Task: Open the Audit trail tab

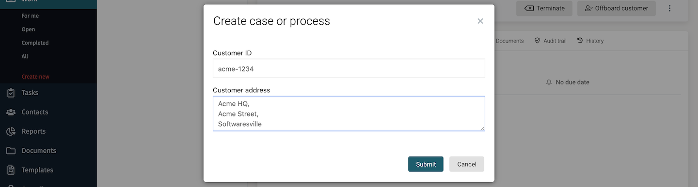Action: tap(550, 41)
